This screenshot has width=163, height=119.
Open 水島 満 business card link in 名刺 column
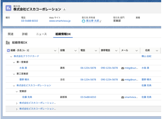145,68
